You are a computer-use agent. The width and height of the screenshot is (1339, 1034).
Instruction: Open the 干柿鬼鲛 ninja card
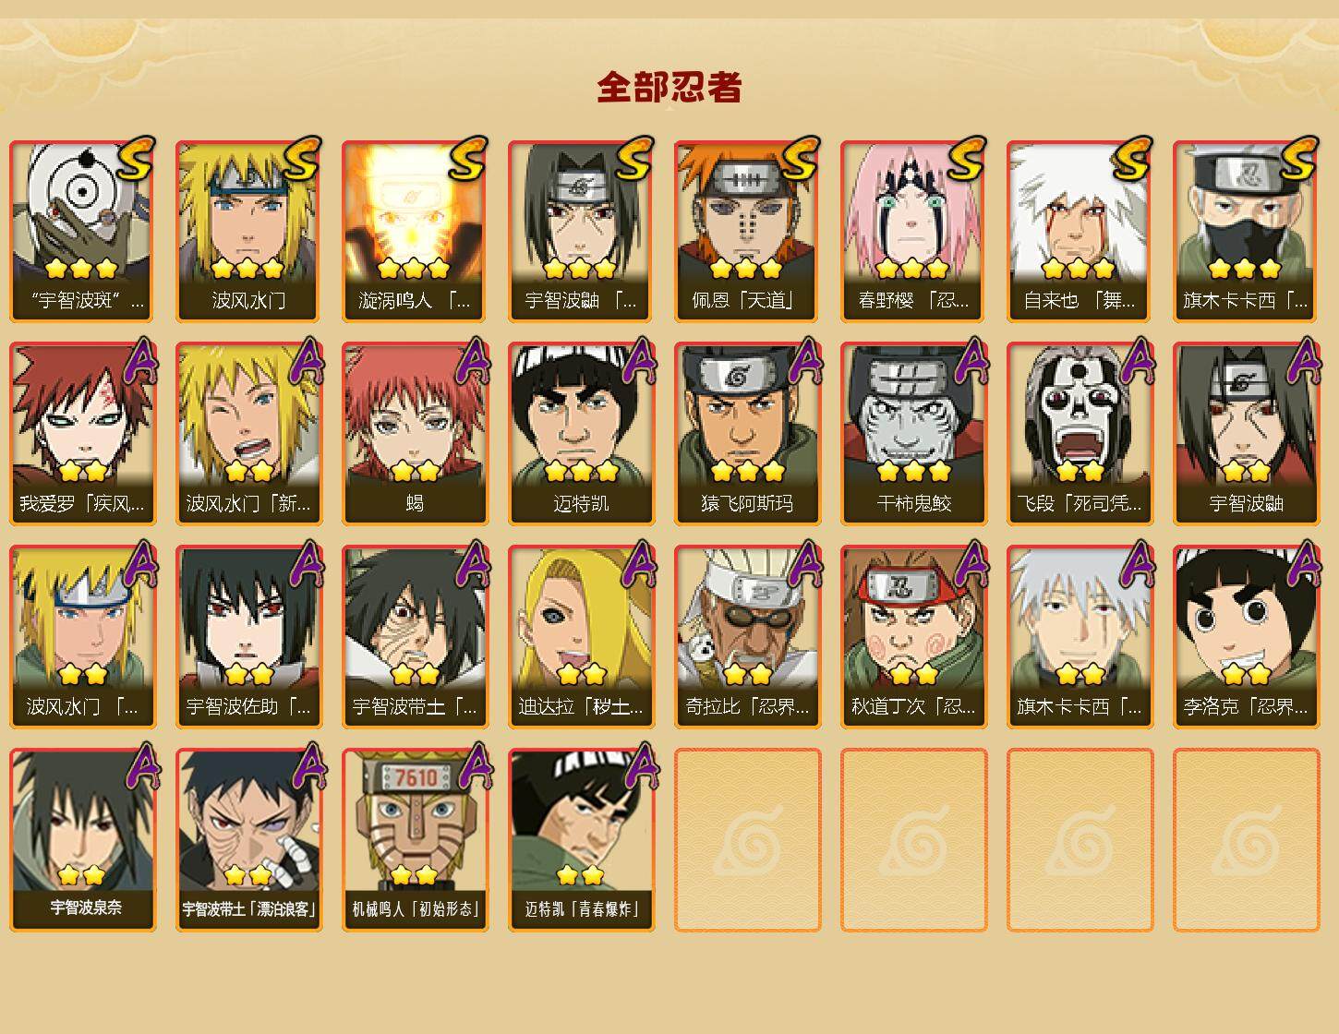point(913,434)
